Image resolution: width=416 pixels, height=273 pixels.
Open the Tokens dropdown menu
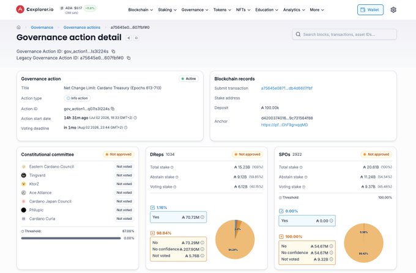pyautogui.click(x=222, y=10)
